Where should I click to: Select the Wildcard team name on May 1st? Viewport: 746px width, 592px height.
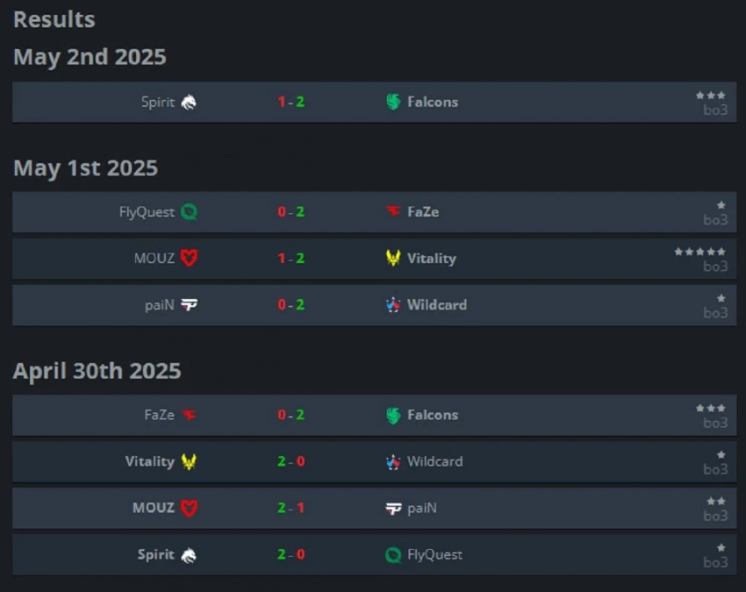click(437, 304)
